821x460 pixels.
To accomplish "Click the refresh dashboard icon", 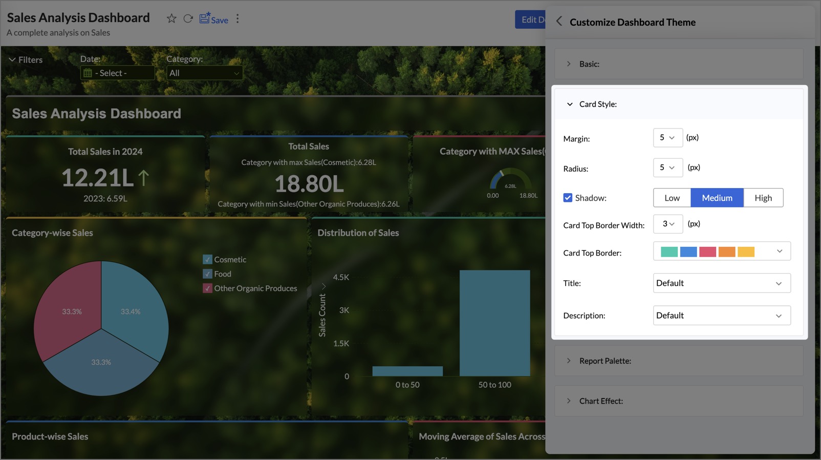I will 188,19.
